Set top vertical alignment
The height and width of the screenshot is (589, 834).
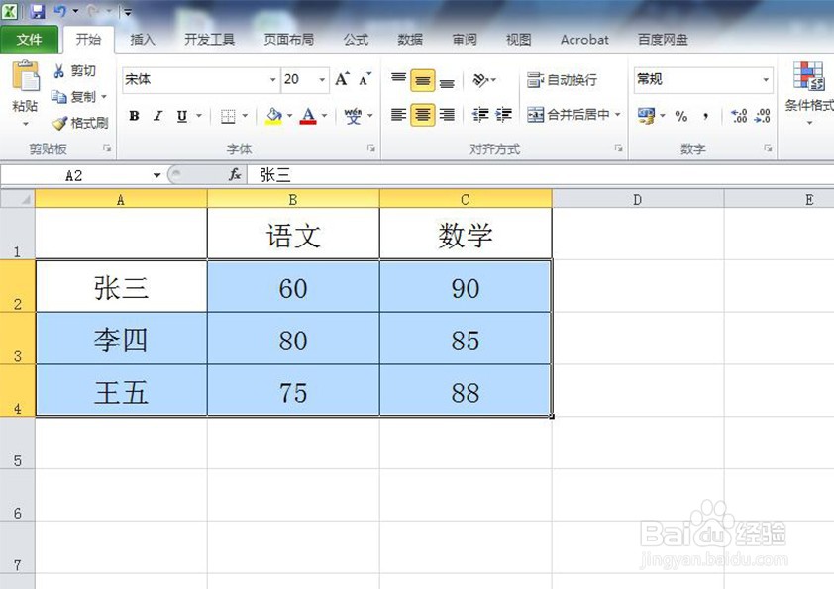tap(398, 80)
